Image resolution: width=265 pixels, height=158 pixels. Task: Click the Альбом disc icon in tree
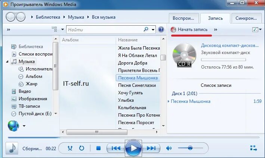point(21,76)
